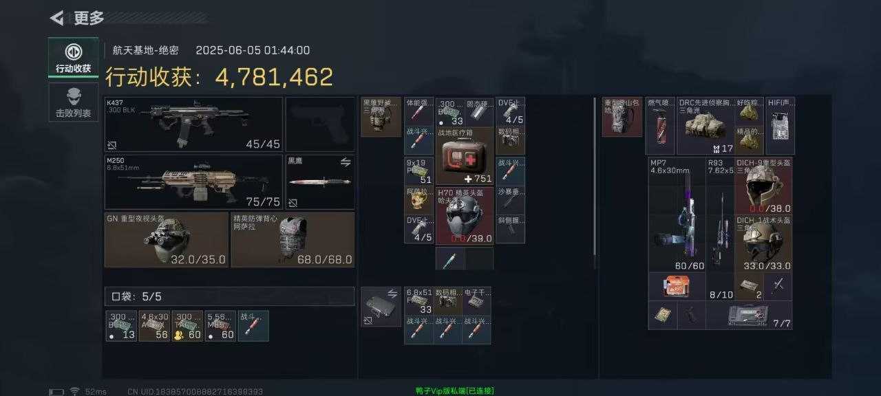Select the 5.56 ammo stack of 60
881x396 pixels.
pos(221,326)
